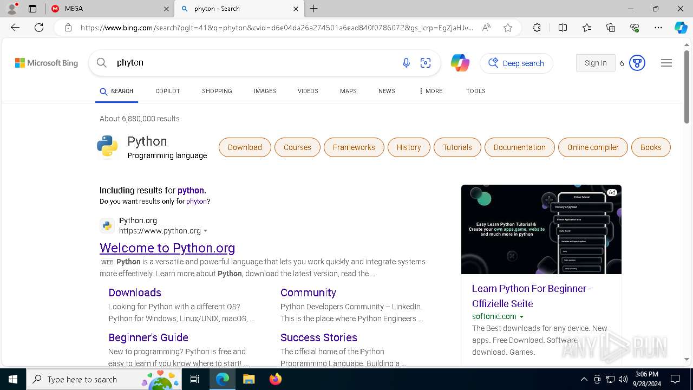Expand python.org URL dropdown arrow
The height and width of the screenshot is (390, 693).
206,231
